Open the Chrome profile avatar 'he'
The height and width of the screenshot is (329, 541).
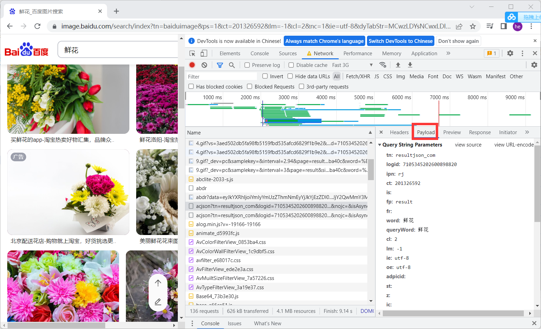pyautogui.click(x=517, y=26)
